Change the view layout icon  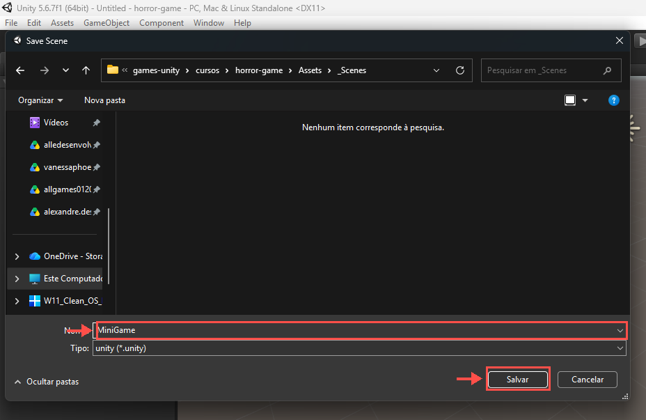(570, 100)
